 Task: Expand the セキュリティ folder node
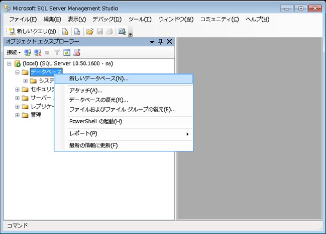tap(17, 90)
